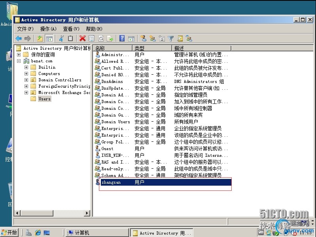Select Schema Admins group entry
The height and width of the screenshot is (237, 316).
point(115,175)
